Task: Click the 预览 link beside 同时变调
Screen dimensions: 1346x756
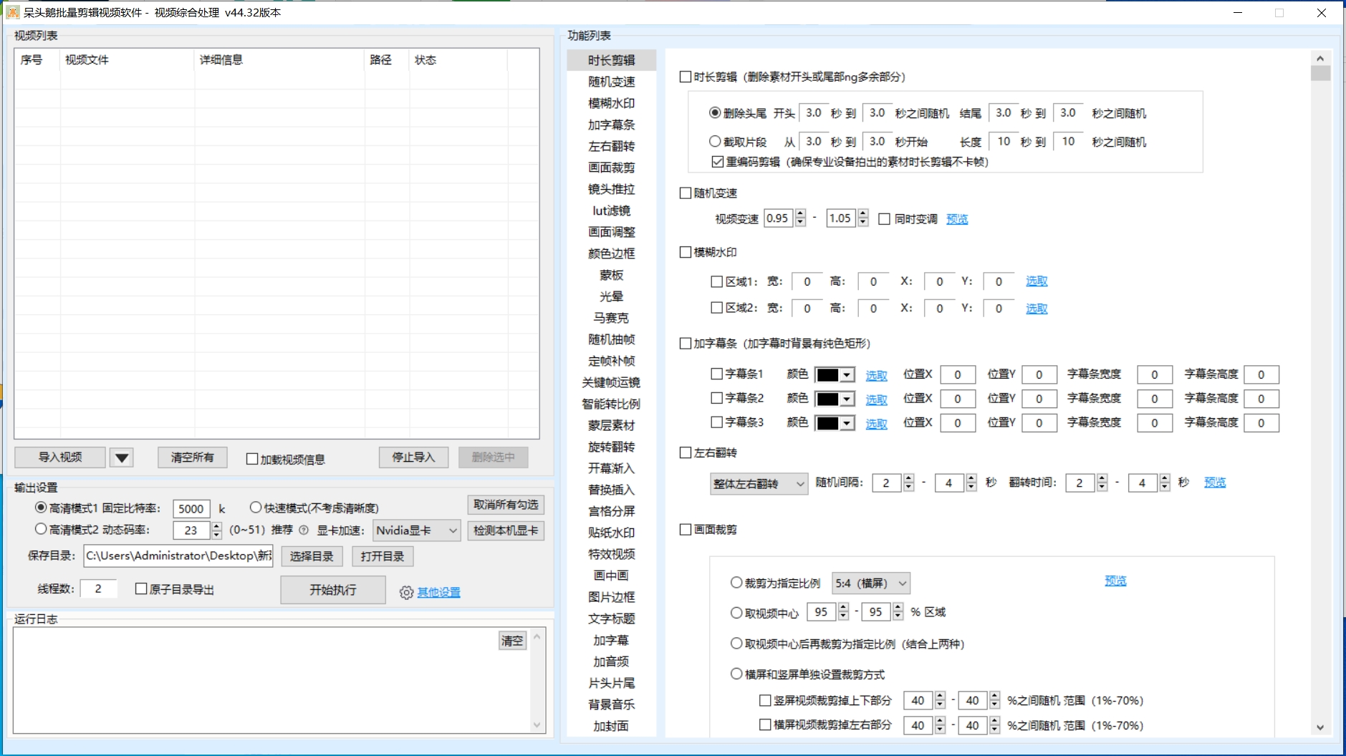Action: pyautogui.click(x=957, y=219)
